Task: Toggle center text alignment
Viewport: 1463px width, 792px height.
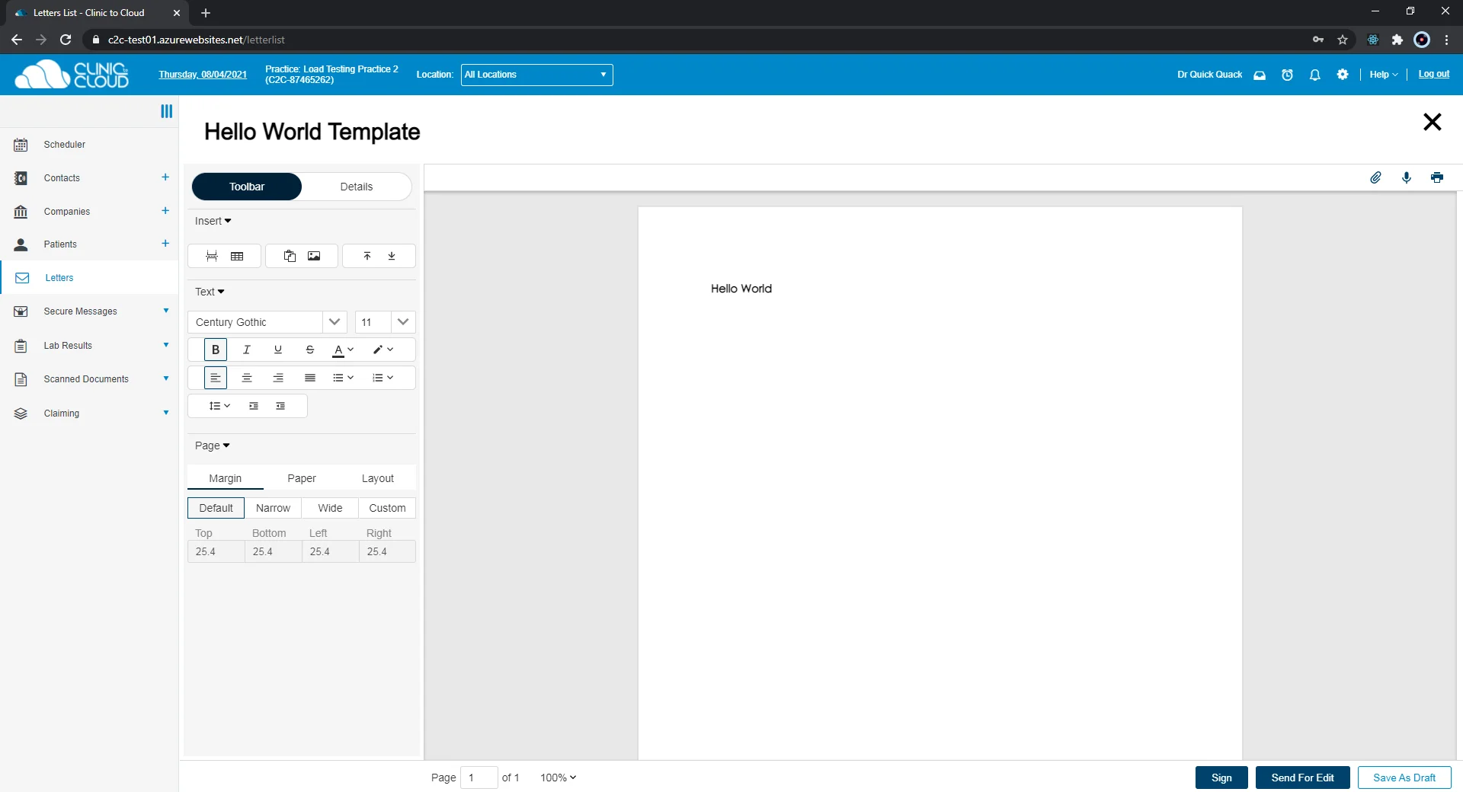Action: click(247, 378)
